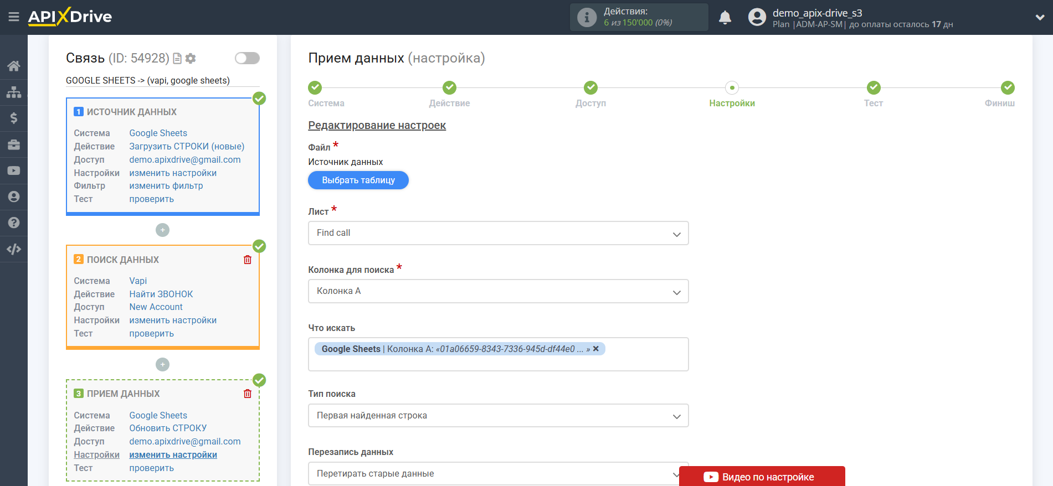1053x486 pixels.
Task: Click Google Sheets link in receiving block
Action: pyautogui.click(x=158, y=415)
